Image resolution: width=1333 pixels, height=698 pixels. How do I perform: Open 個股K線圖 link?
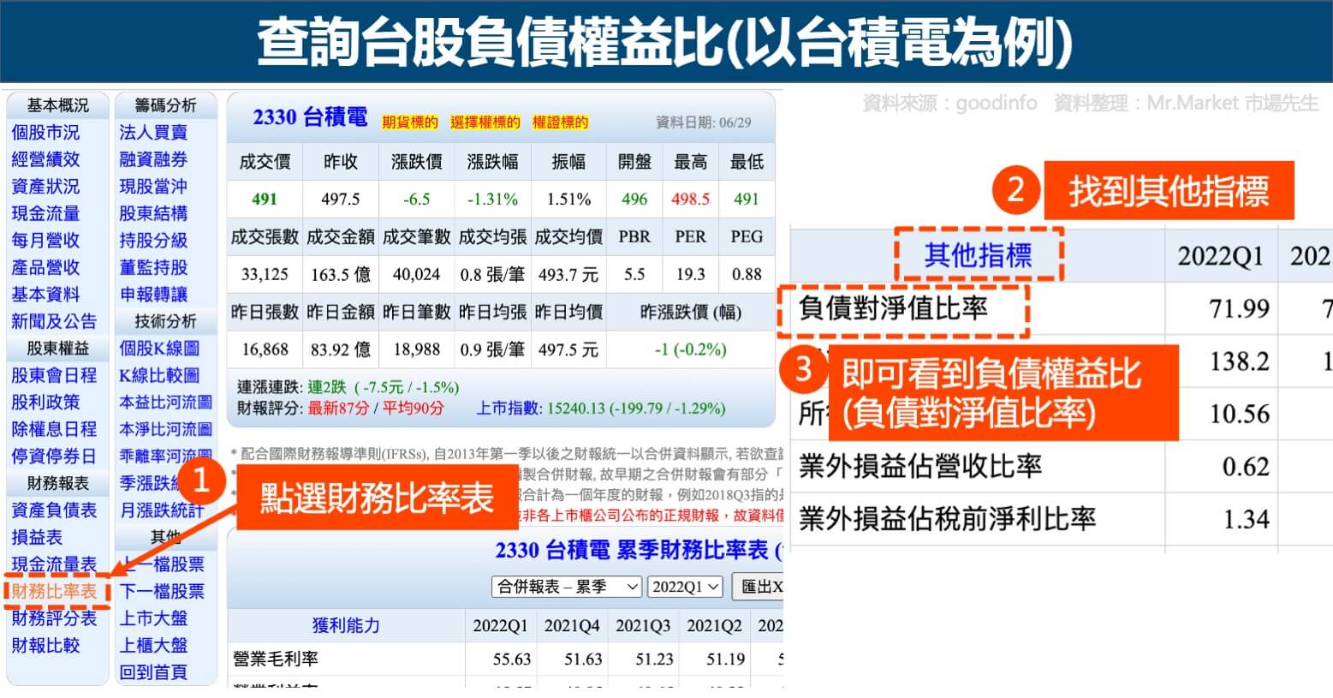(159, 349)
